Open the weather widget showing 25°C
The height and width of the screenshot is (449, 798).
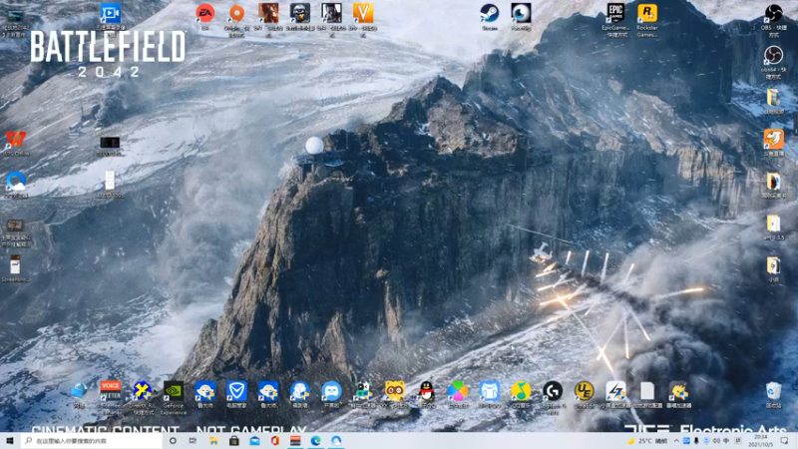point(648,441)
